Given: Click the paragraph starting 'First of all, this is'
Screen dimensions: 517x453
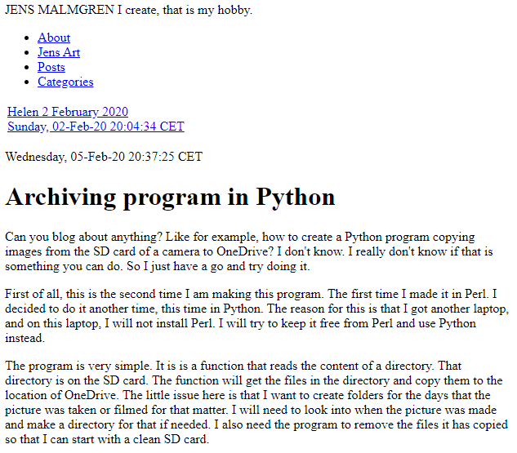Looking at the screenshot, I should coord(256,316).
